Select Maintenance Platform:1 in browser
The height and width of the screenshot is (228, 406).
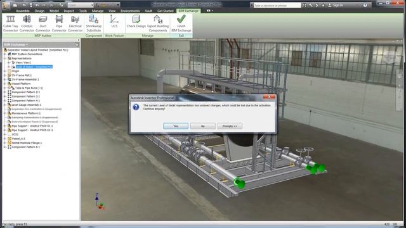tap(26, 113)
